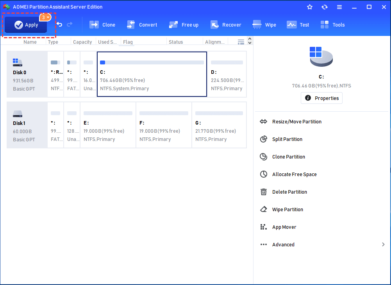
Task: Click the App Mover grid icon
Action: click(x=264, y=227)
